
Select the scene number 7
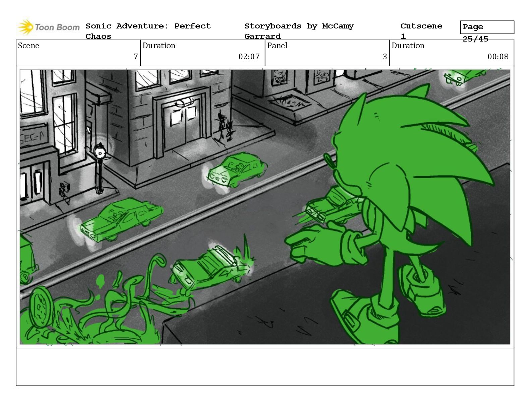136,57
